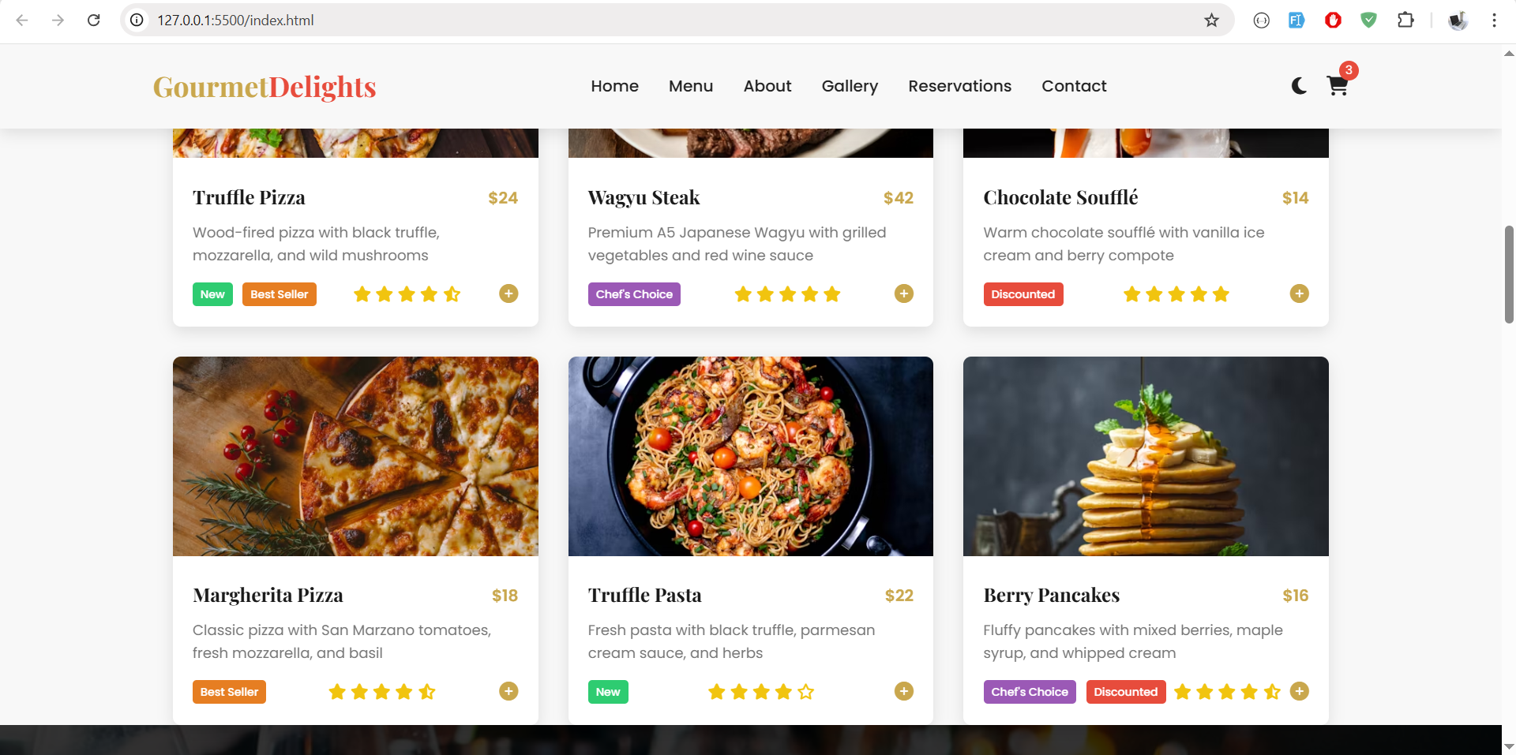Add Margherita Pizza using its plus icon
This screenshot has height=755, width=1516.
click(508, 691)
